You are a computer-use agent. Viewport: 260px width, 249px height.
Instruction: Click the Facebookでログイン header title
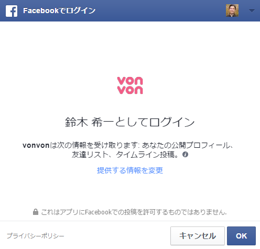click(x=59, y=10)
